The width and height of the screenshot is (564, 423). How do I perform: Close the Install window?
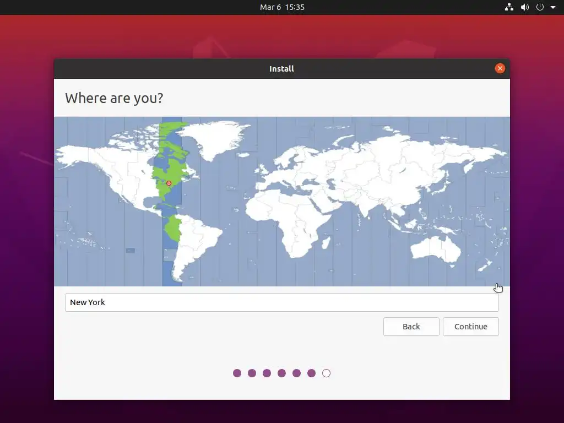500,68
